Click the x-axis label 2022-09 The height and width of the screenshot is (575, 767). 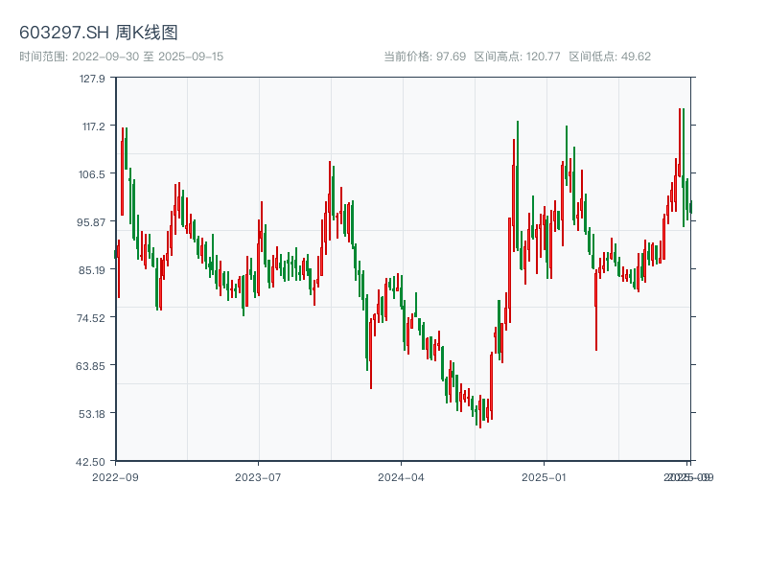[x=115, y=477]
